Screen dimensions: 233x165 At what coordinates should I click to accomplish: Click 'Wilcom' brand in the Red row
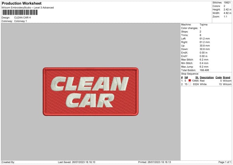[227, 81]
